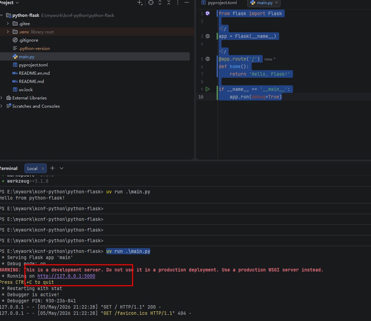Run script via green gutter arrow line 9
This screenshot has height=321, width=371.
(207, 89)
